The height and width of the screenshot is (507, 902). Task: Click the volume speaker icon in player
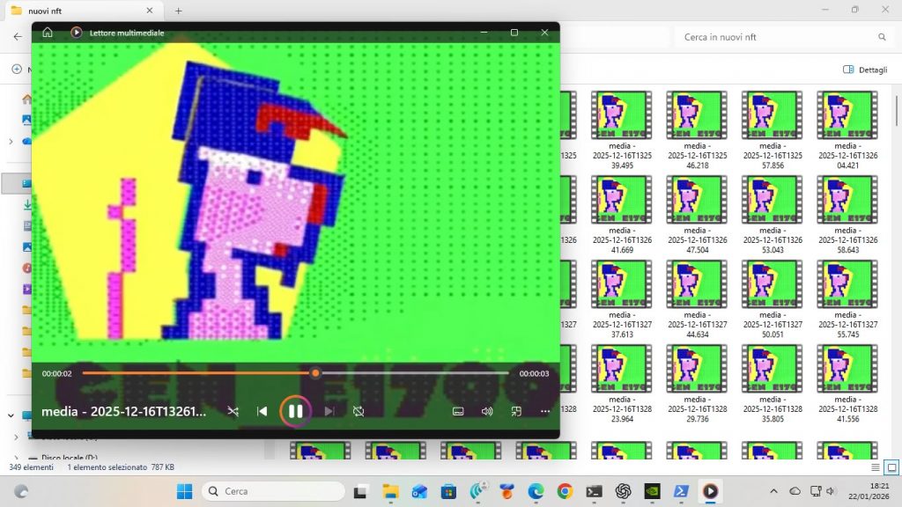point(486,411)
